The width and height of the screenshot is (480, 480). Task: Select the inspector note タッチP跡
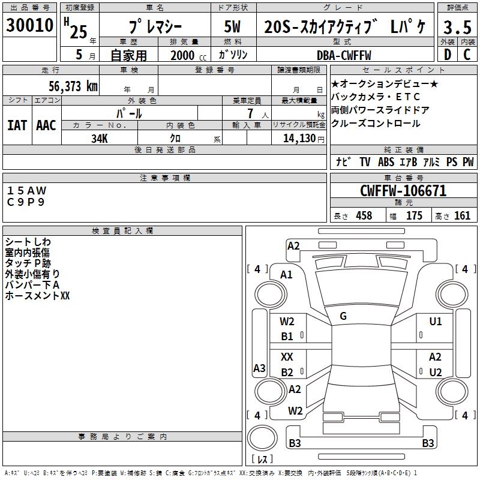tap(28, 263)
